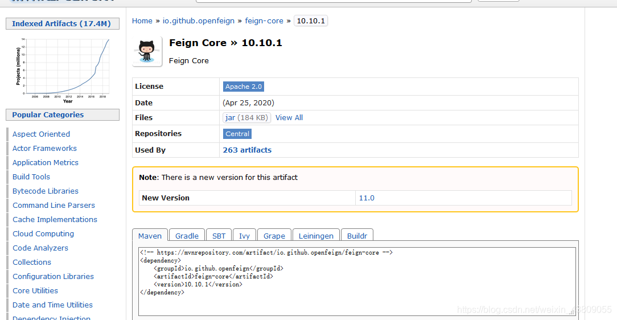The width and height of the screenshot is (617, 320).
Task: Click the Central repository badge
Action: coord(237,134)
